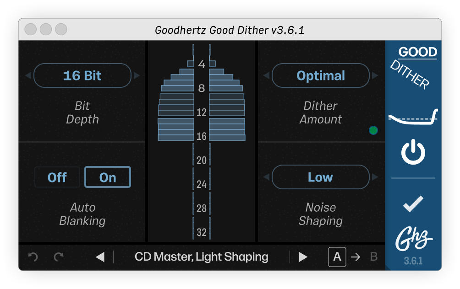Click the 3.6.1 version number
Viewport: 460px width, 289px height.
point(413,261)
